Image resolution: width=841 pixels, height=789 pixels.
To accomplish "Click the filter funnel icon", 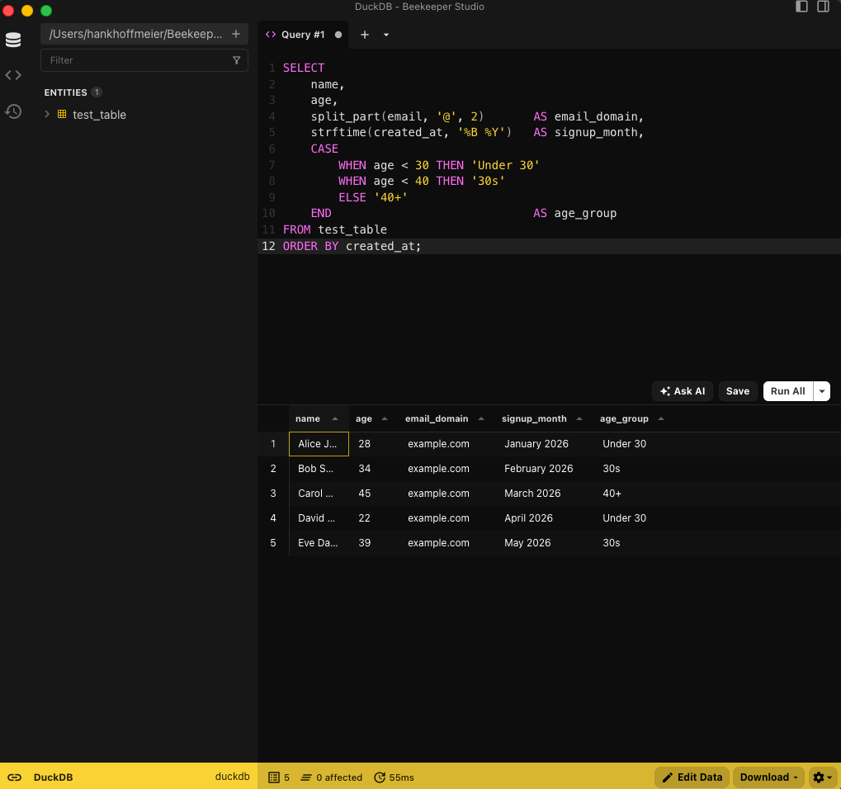I will (237, 60).
